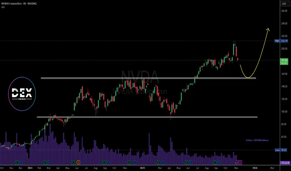Click the DEX Wire News circular logo
The height and width of the screenshot is (171, 291).
coord(22,94)
